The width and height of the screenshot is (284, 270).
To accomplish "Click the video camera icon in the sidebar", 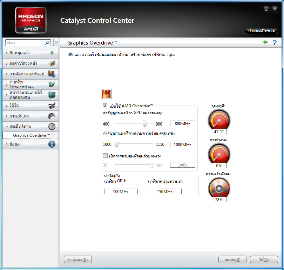I will click(x=52, y=106).
